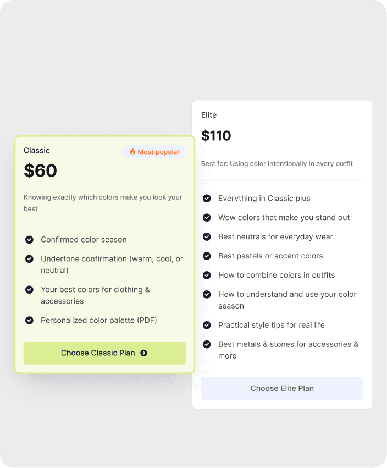Click the checkmark beside Practical style tips
This screenshot has height=468, width=387.
coord(207,325)
